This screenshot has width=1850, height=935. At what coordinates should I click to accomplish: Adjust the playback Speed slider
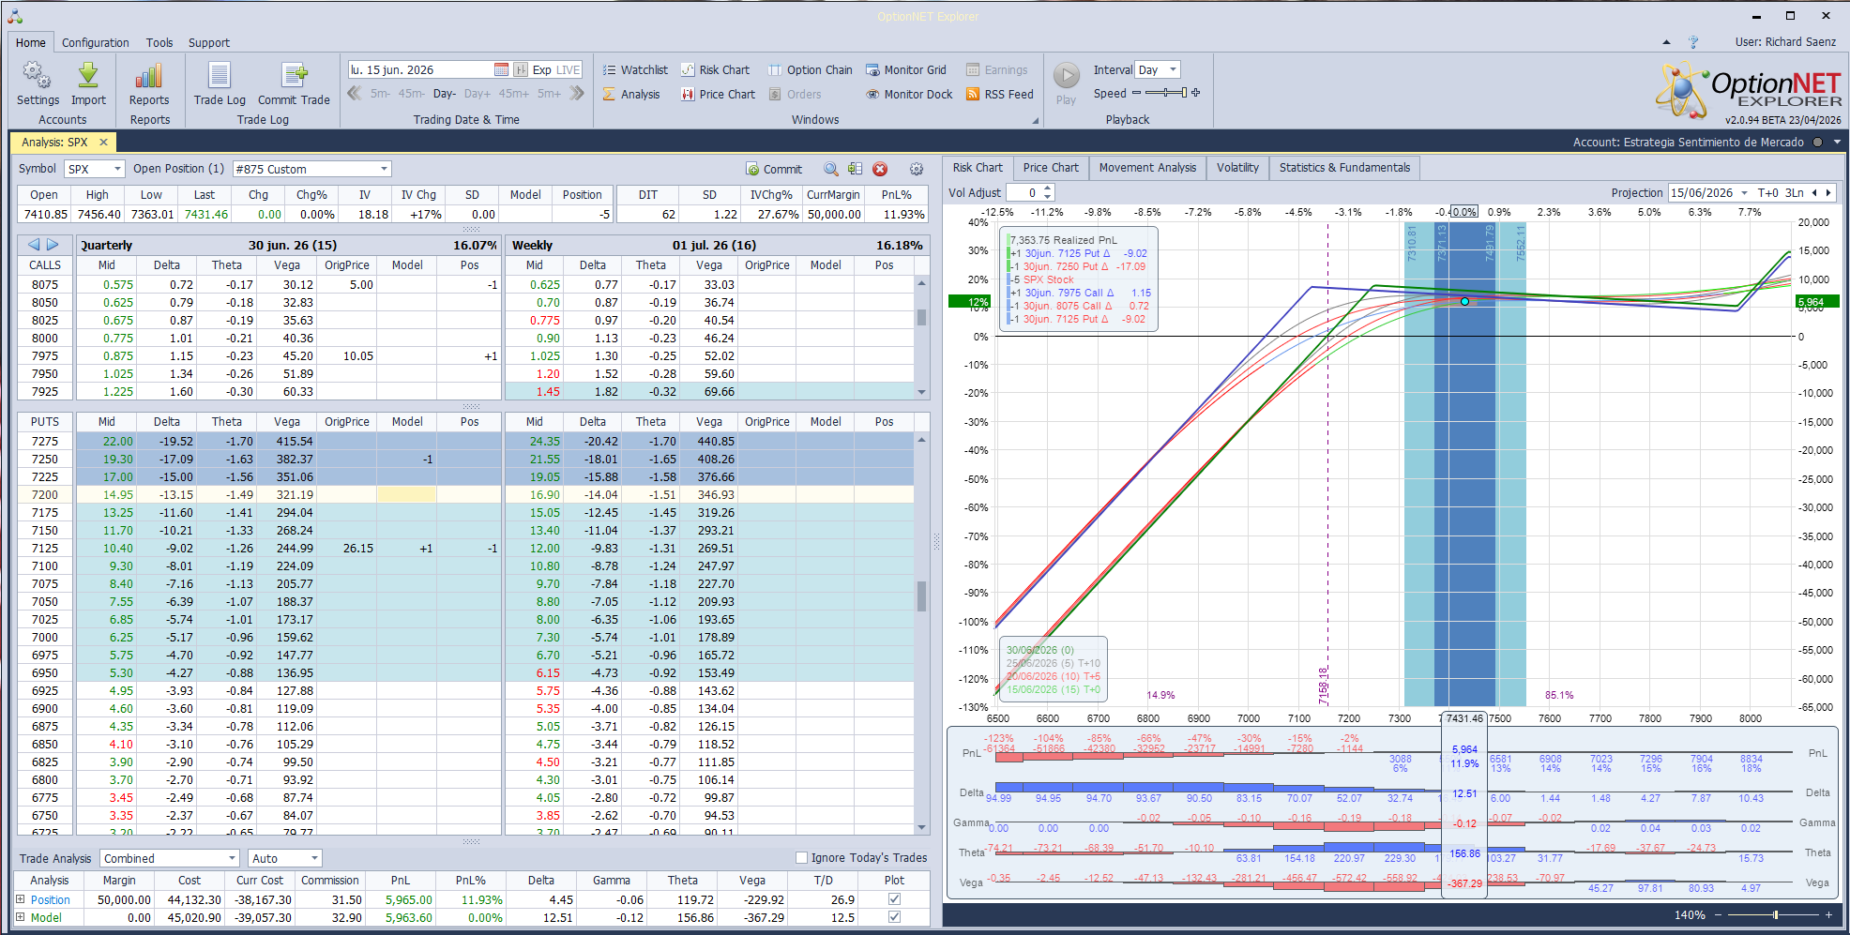pos(1166,93)
